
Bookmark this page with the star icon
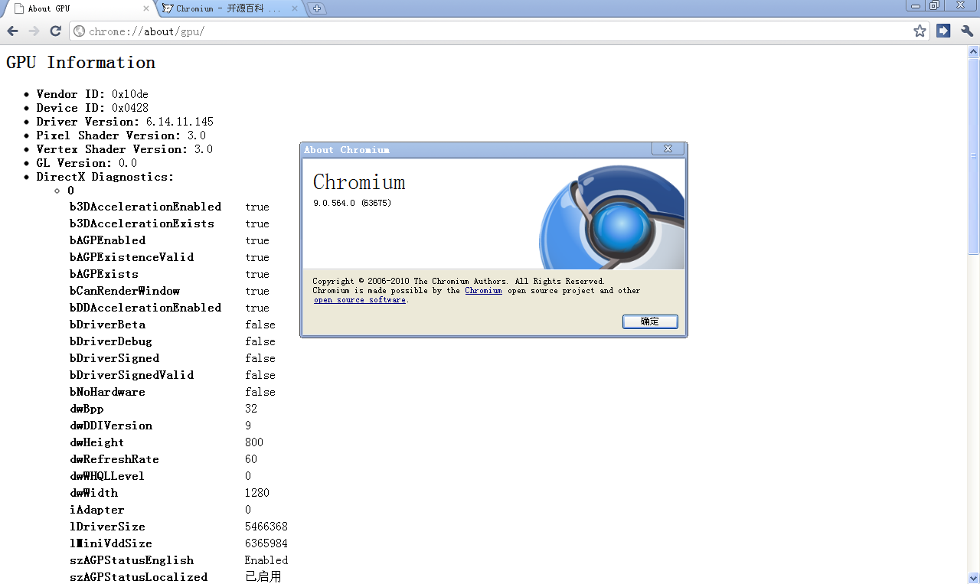click(920, 31)
